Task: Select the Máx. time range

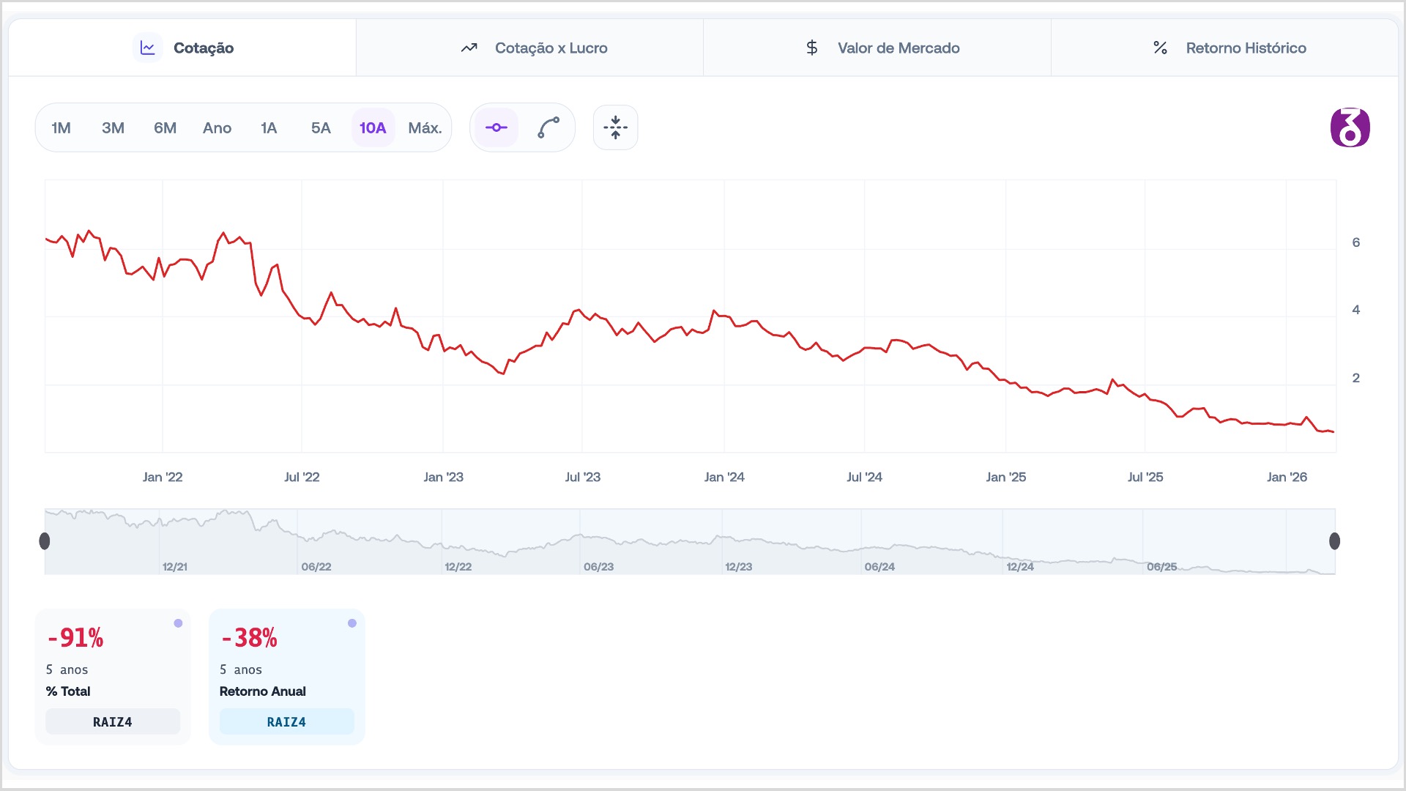Action: [x=425, y=128]
